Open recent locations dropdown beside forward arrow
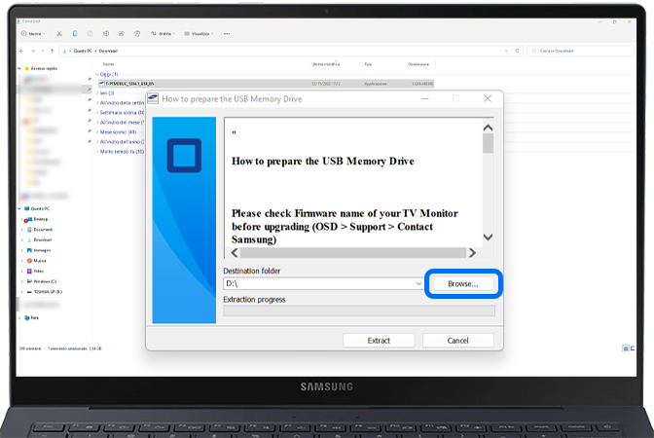Image resolution: width=654 pixels, height=438 pixels. (x=43, y=51)
